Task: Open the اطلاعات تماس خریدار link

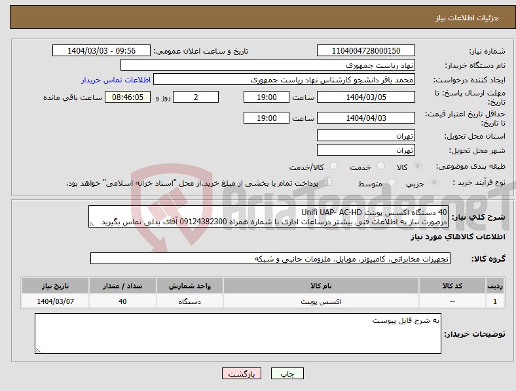Action: point(116,80)
